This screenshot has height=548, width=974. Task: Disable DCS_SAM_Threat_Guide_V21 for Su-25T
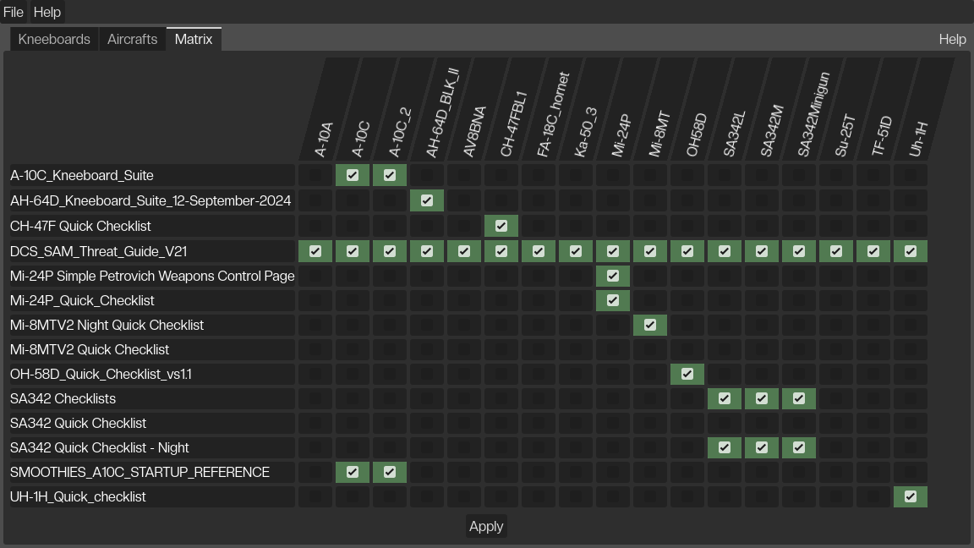836,251
